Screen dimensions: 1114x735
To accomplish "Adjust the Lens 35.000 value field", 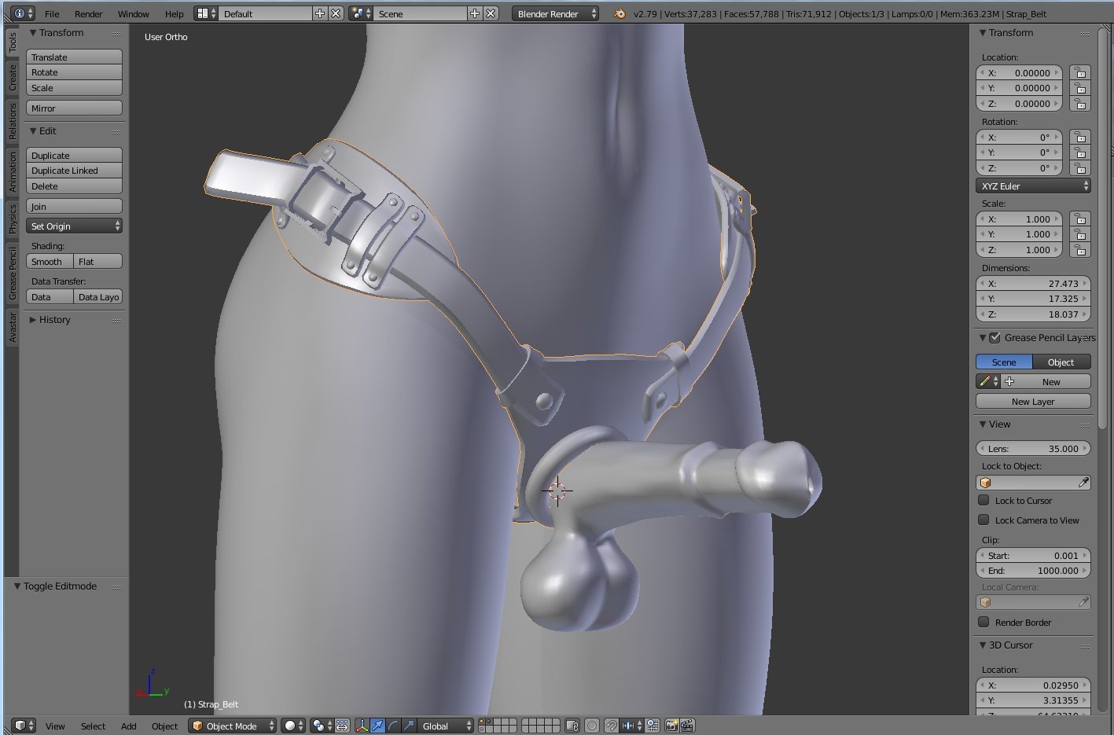I will tap(1033, 448).
